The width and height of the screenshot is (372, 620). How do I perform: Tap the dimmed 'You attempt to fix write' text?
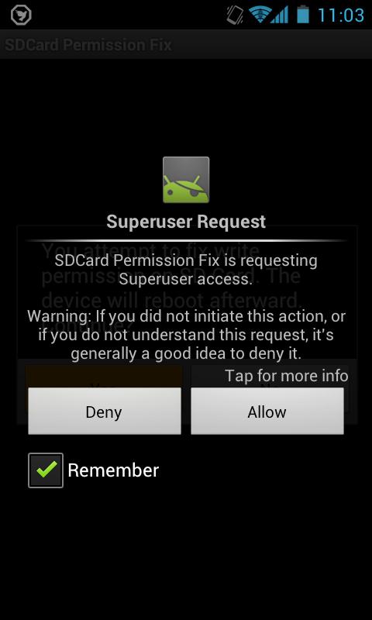(x=150, y=250)
